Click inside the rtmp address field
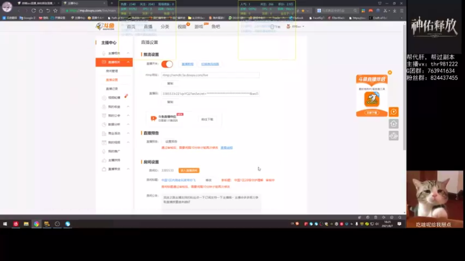This screenshot has height=261, width=465. point(210,75)
